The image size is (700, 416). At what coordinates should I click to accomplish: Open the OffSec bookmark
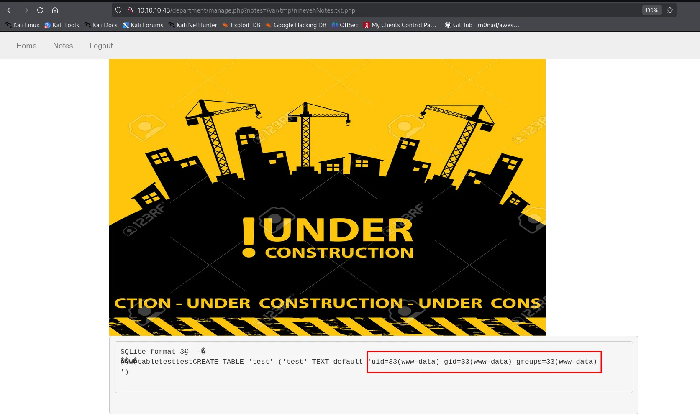[x=345, y=25]
